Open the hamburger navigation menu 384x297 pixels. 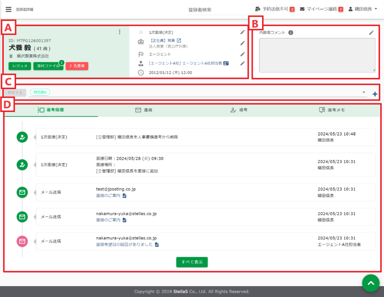8,9
